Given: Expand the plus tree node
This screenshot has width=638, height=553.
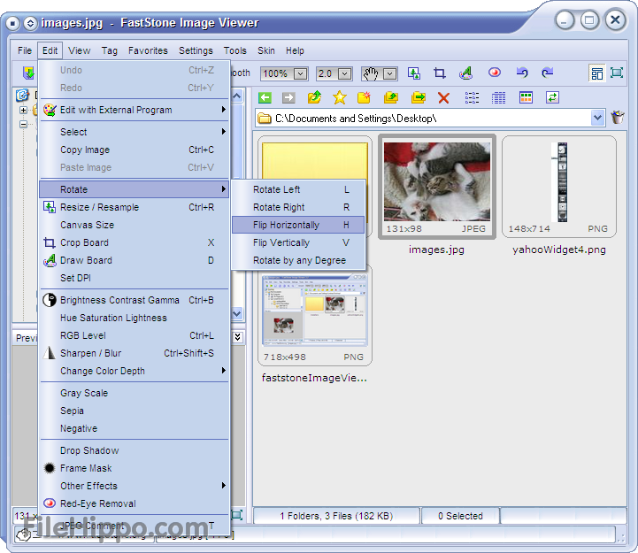Looking at the screenshot, I should [x=23, y=110].
